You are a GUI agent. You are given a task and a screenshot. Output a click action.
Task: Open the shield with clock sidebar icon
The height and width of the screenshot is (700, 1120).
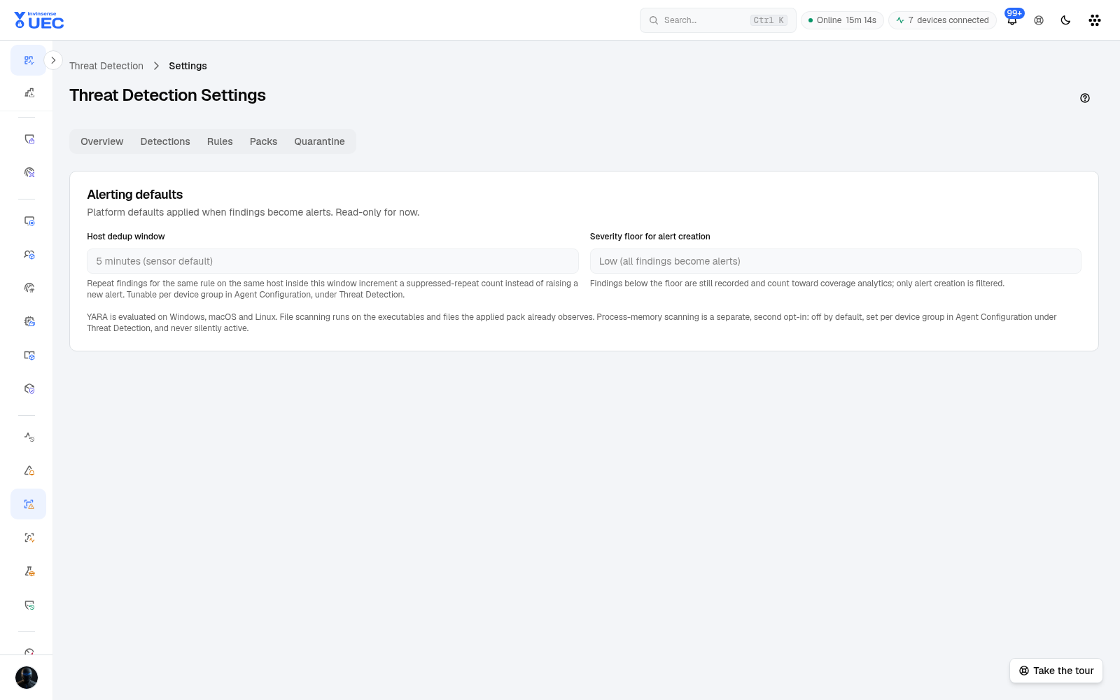(29, 605)
